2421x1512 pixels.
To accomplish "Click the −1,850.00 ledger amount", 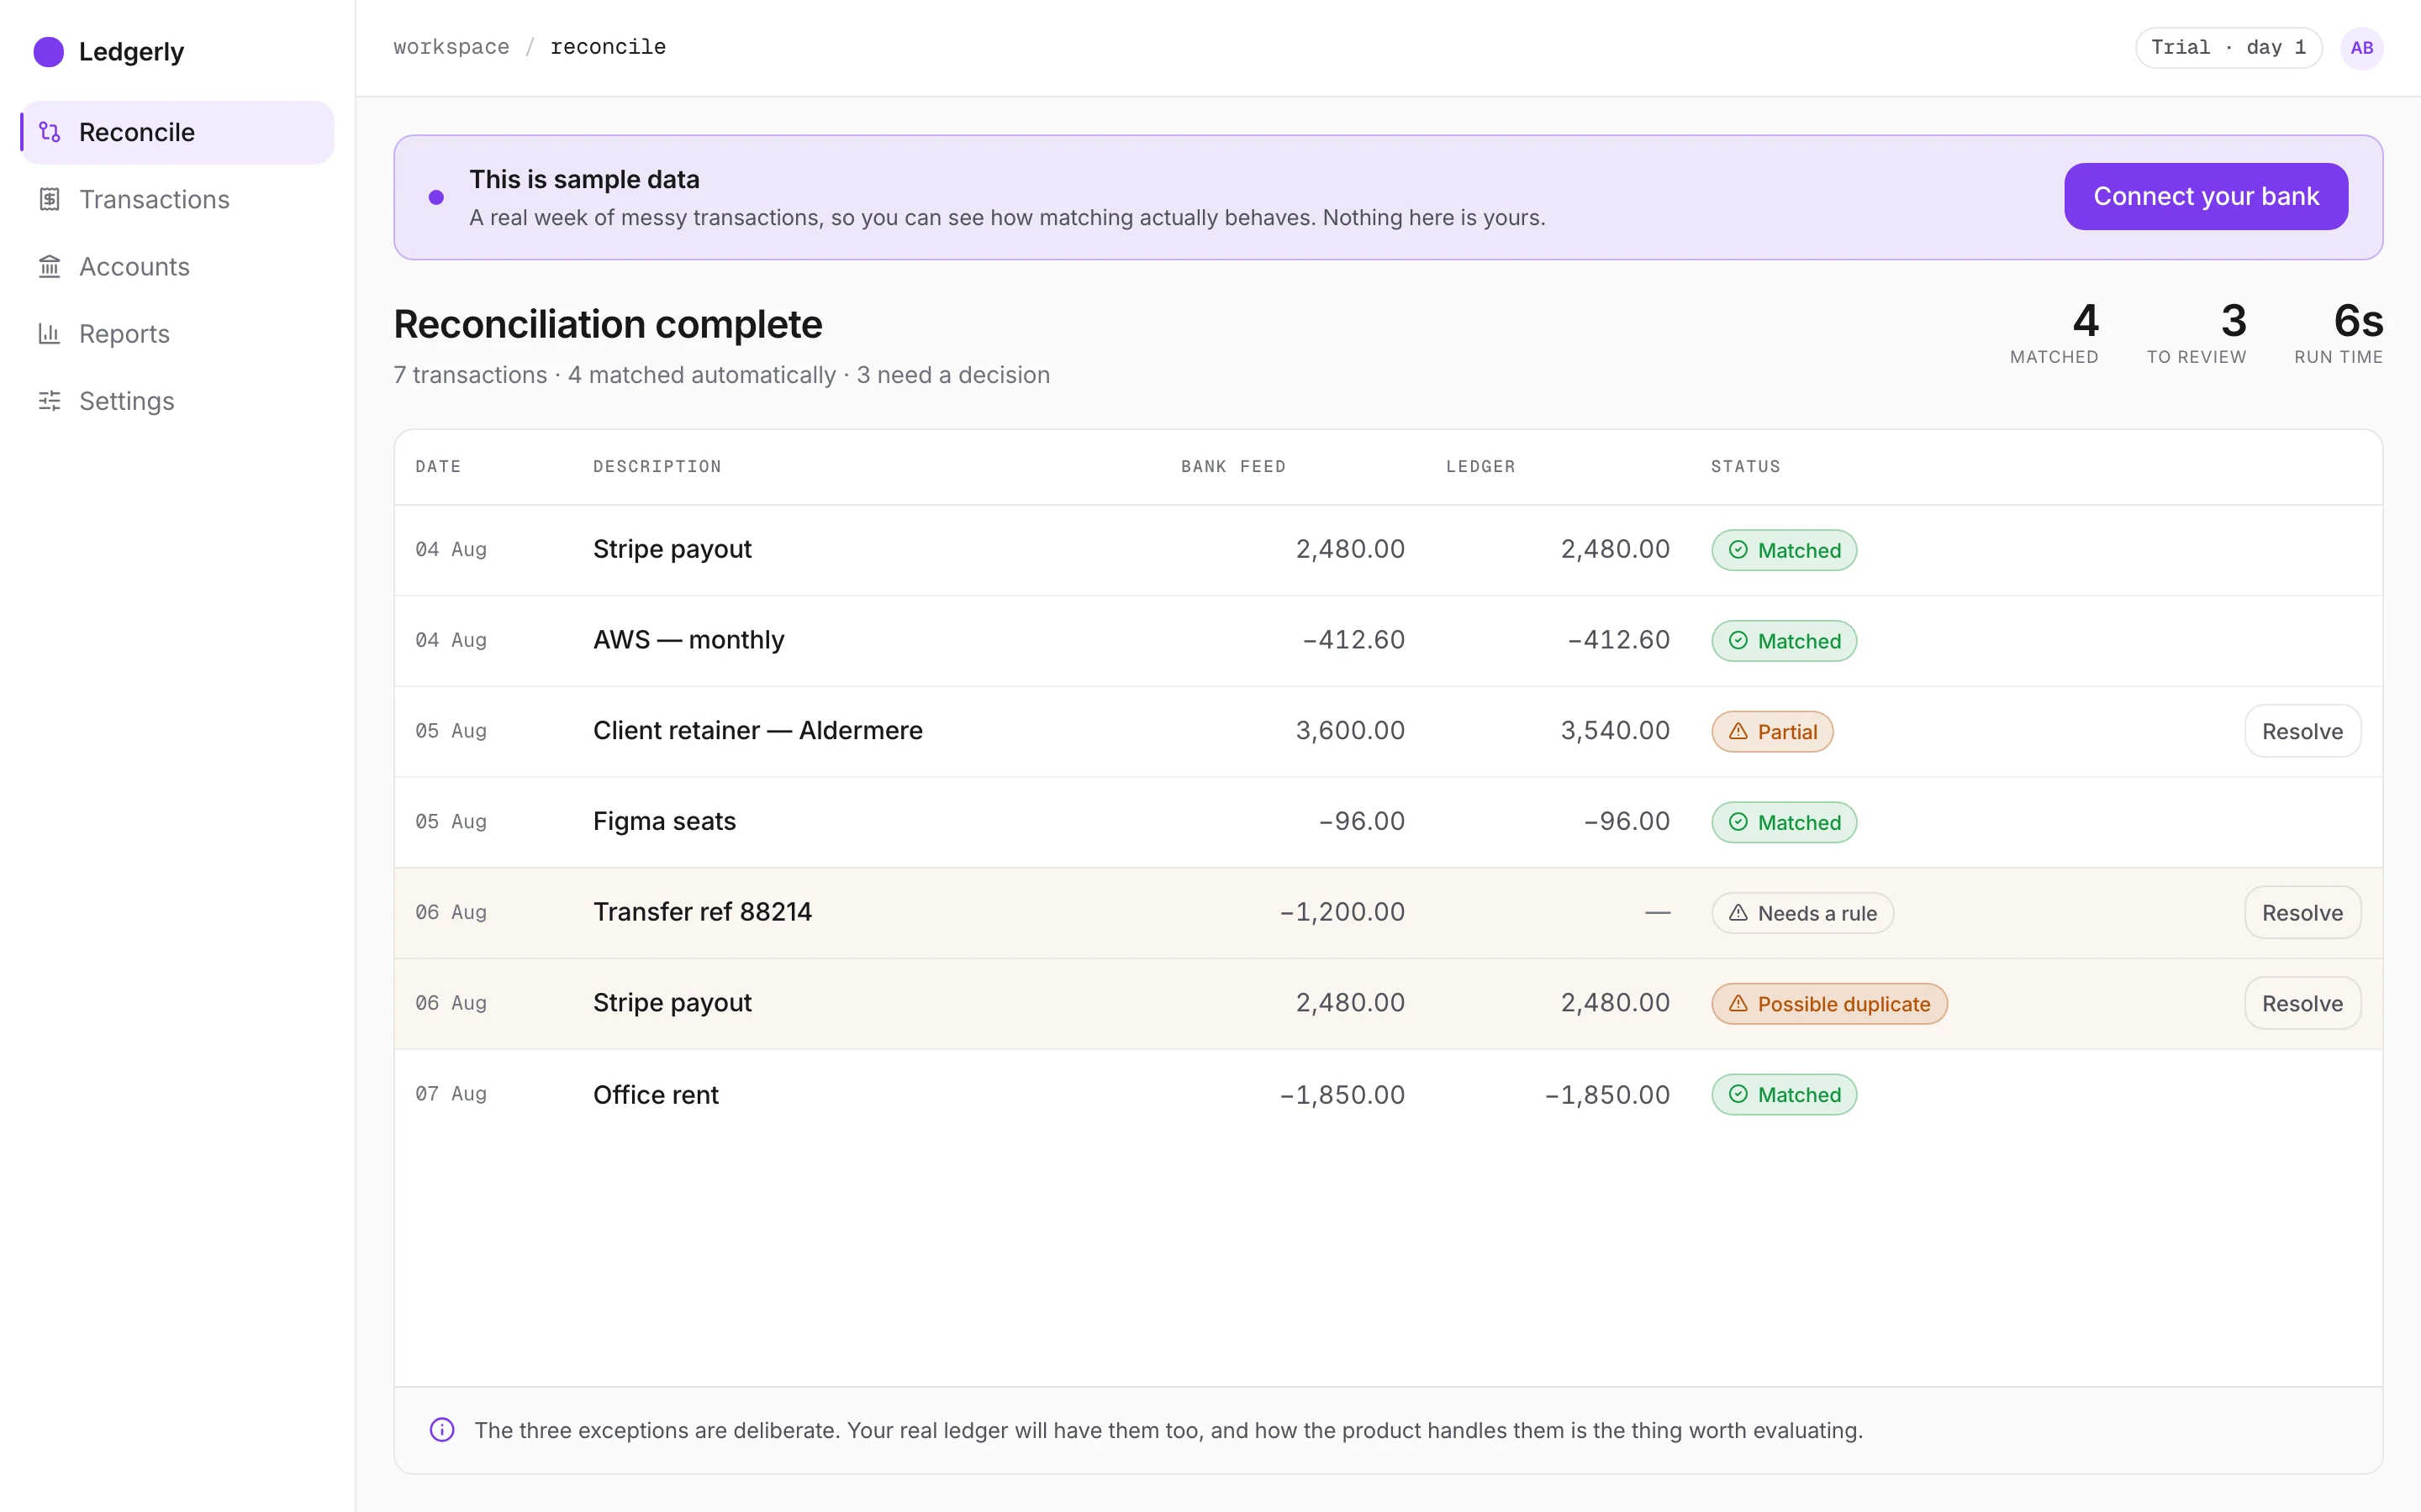I will coord(1606,1094).
